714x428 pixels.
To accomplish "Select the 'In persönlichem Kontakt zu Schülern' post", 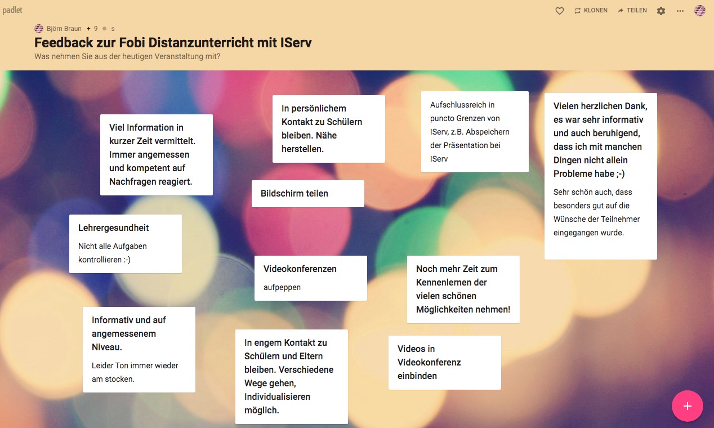I will [329, 129].
